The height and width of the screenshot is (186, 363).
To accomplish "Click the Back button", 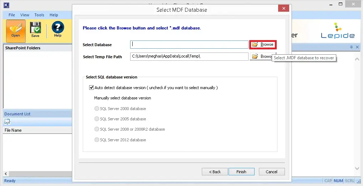I will tap(215, 172).
